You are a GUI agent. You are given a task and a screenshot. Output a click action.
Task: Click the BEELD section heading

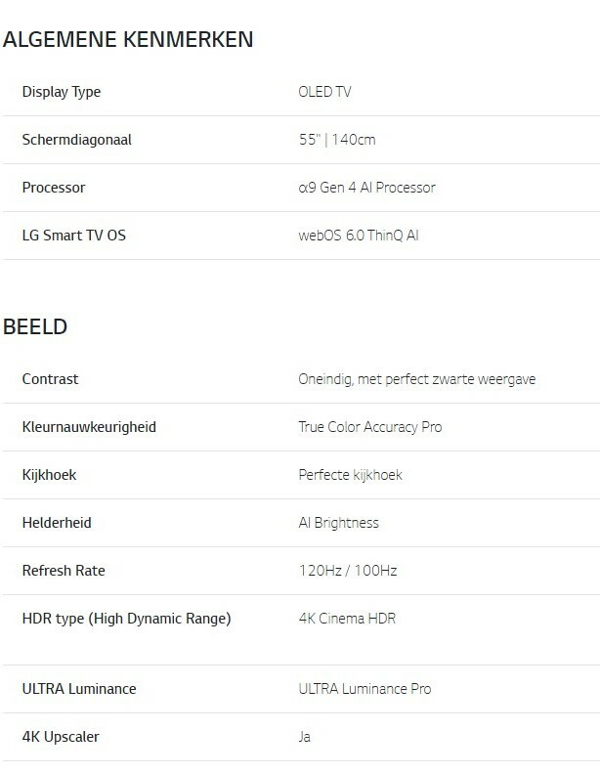click(35, 326)
